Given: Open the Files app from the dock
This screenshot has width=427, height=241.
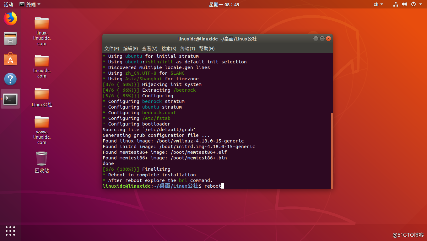Looking at the screenshot, I should [x=10, y=39].
